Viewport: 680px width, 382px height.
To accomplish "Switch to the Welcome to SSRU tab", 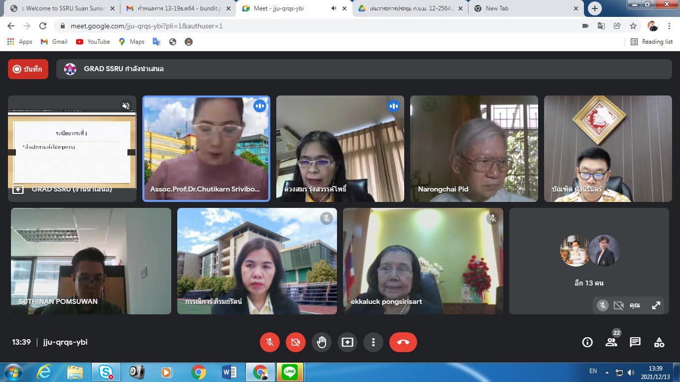I will (x=61, y=8).
